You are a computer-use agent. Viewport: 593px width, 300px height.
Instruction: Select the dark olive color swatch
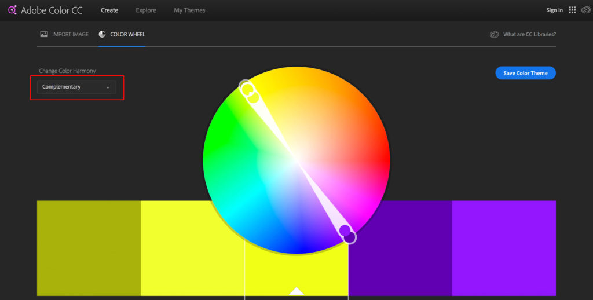point(89,248)
